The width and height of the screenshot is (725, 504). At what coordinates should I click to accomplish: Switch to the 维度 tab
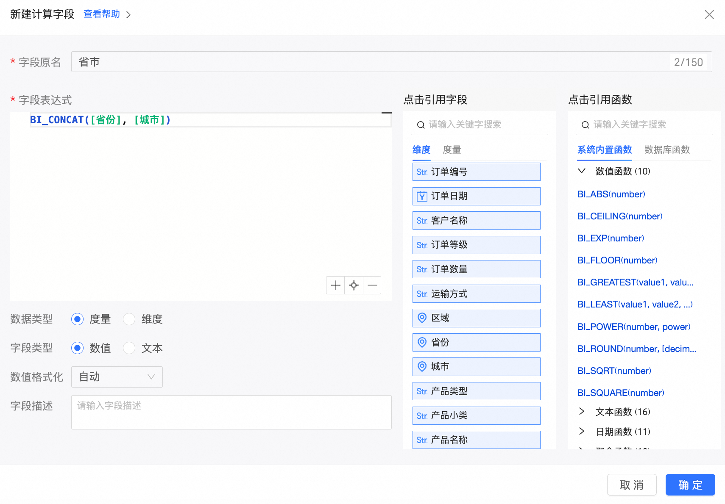coord(421,150)
